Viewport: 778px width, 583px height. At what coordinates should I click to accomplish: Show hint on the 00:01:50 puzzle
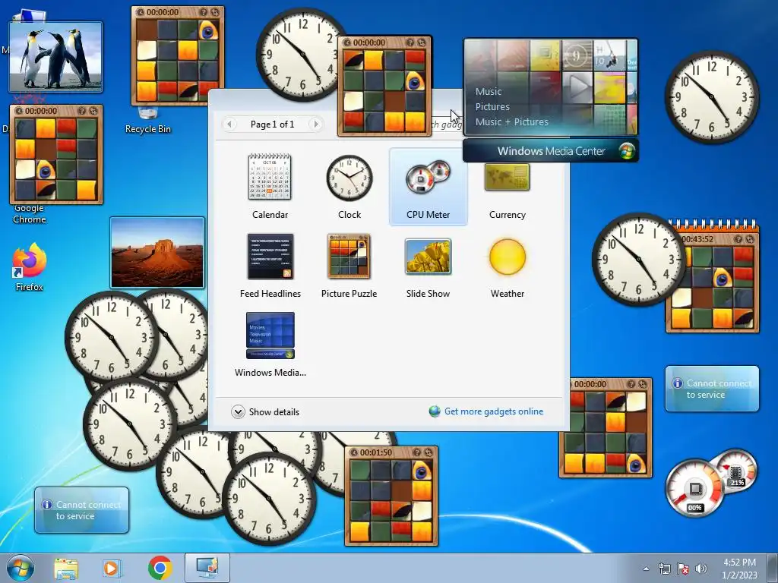[417, 452]
